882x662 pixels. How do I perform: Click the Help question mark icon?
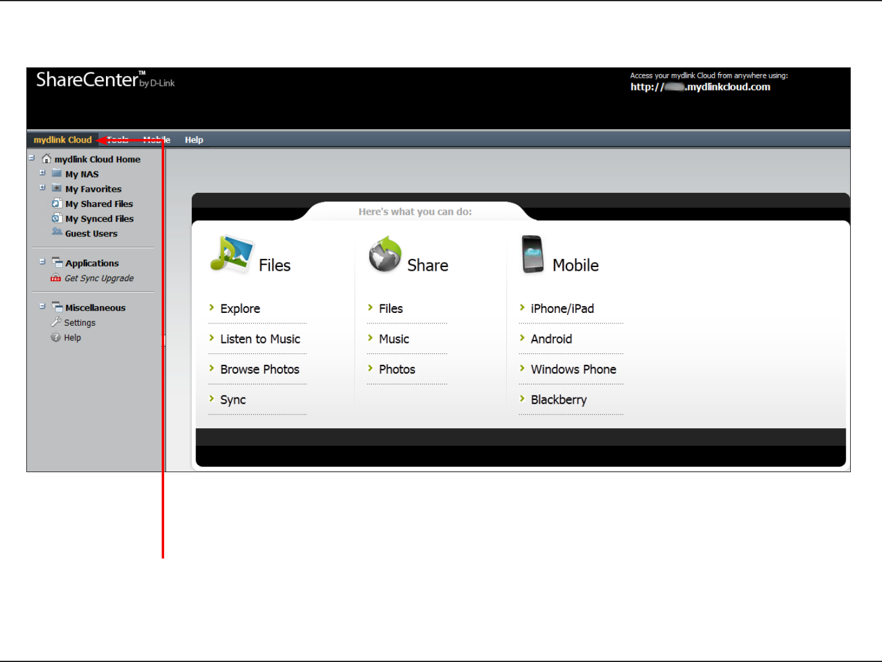coord(56,337)
